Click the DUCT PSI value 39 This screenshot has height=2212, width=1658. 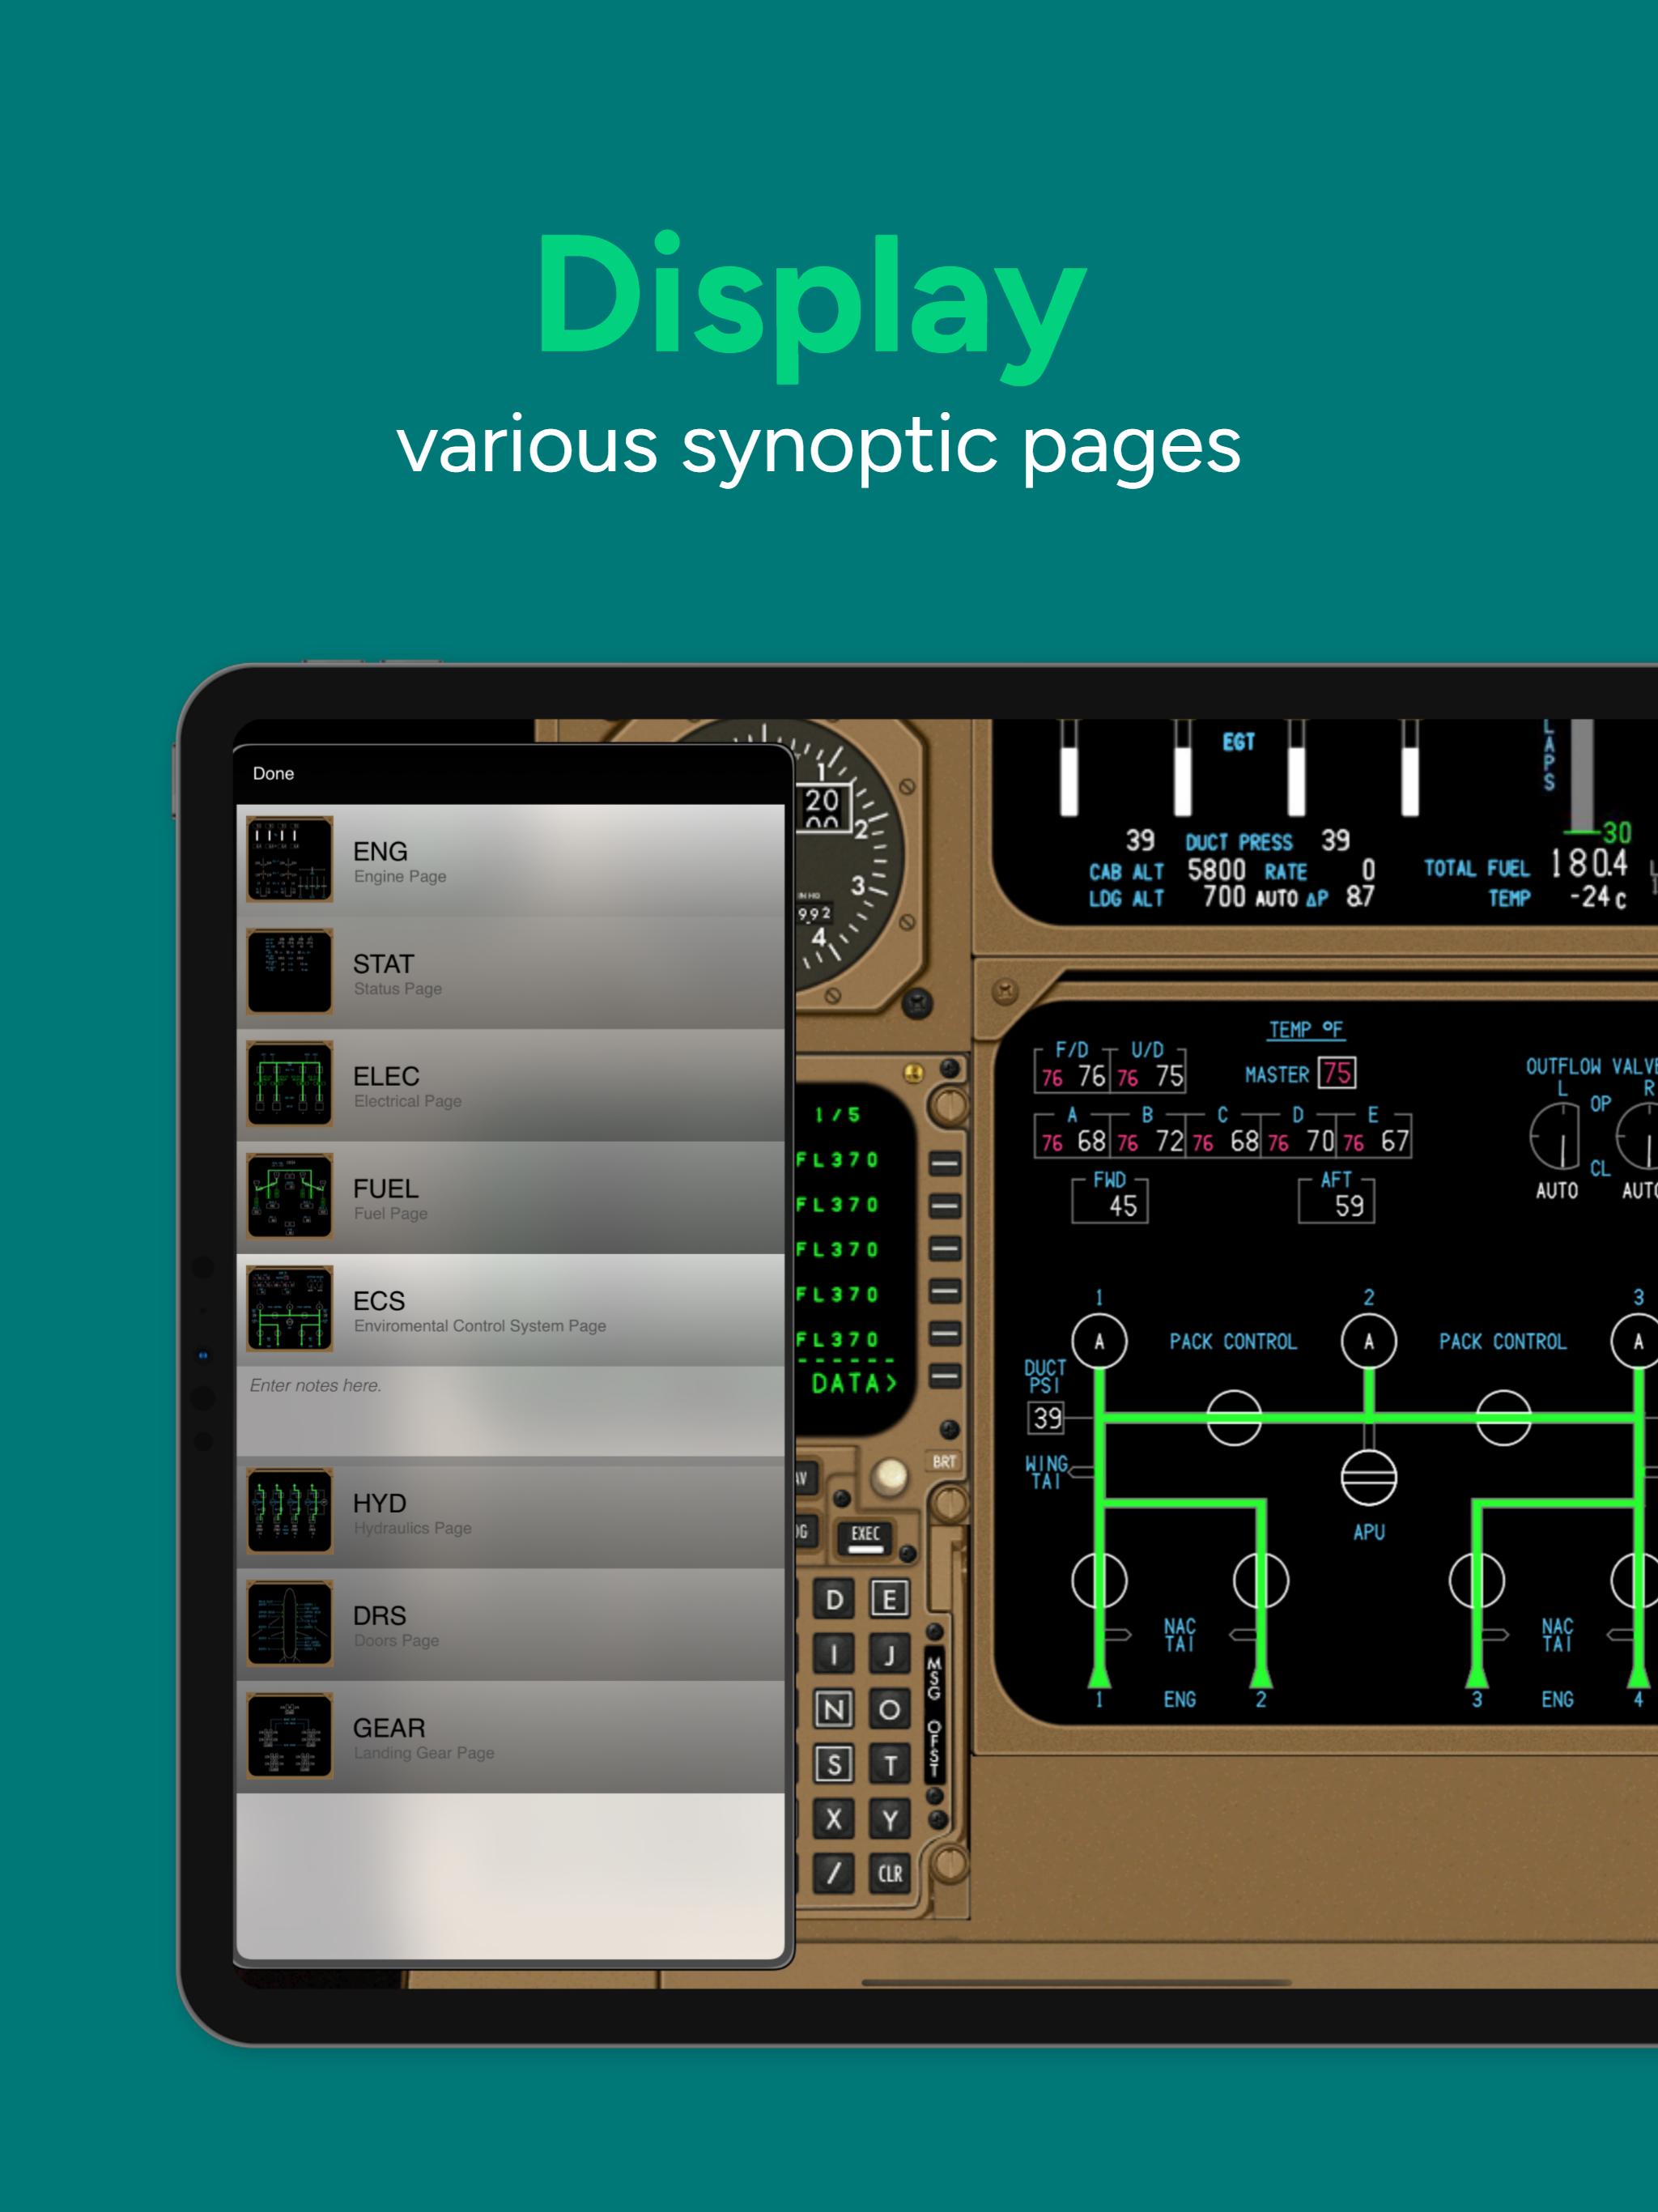[1047, 1418]
